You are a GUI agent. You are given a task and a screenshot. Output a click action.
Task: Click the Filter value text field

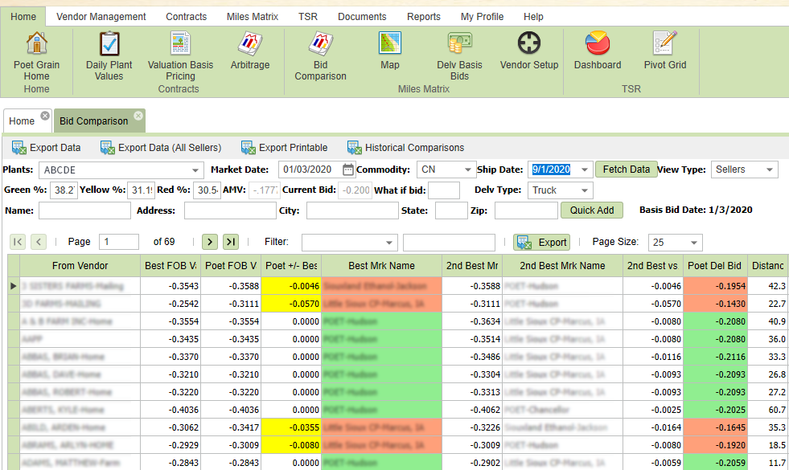449,243
